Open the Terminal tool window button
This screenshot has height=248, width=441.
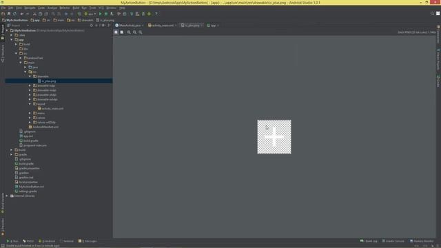(x=67, y=241)
